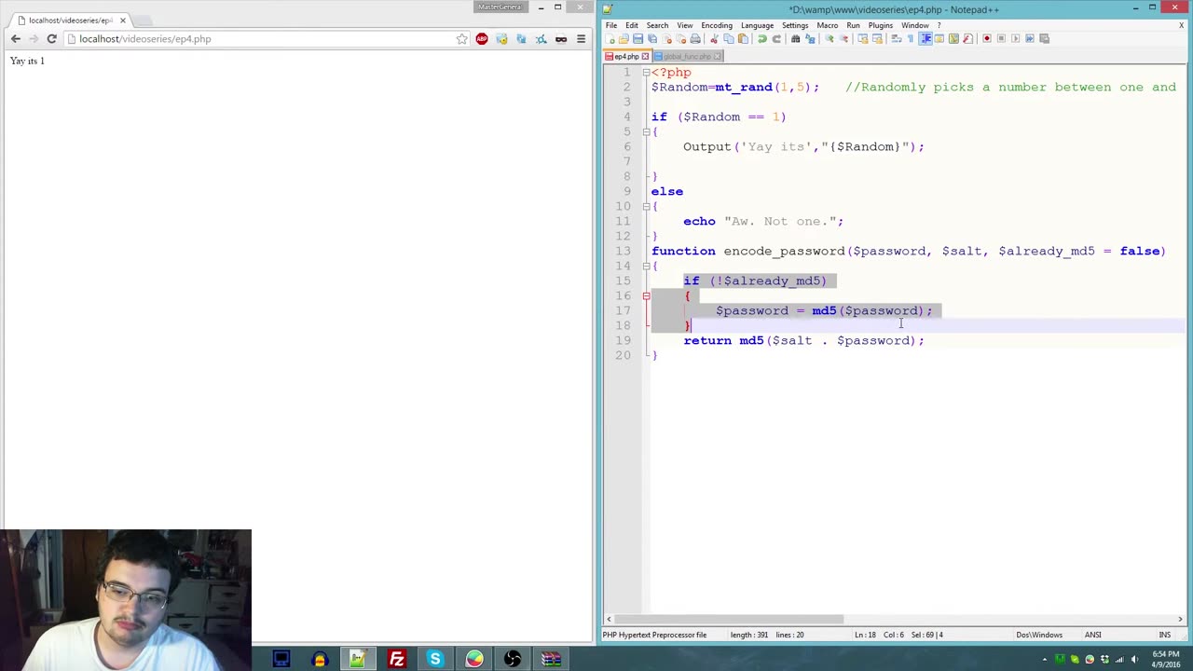Click the Redo arrow icon
The height and width of the screenshot is (671, 1193).
pyautogui.click(x=776, y=38)
